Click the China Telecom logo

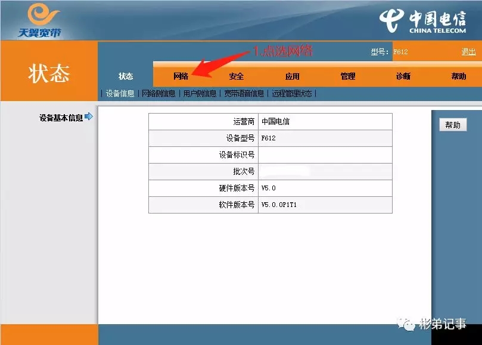click(422, 21)
